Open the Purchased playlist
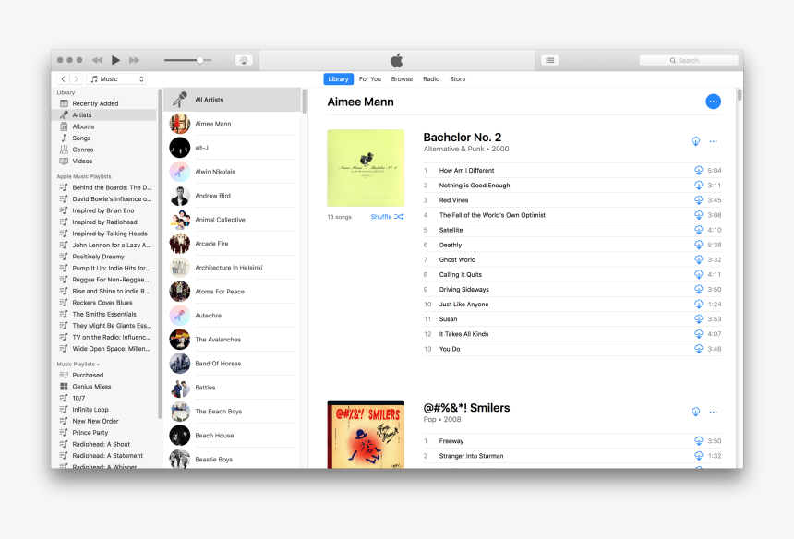This screenshot has width=794, height=539. click(88, 375)
